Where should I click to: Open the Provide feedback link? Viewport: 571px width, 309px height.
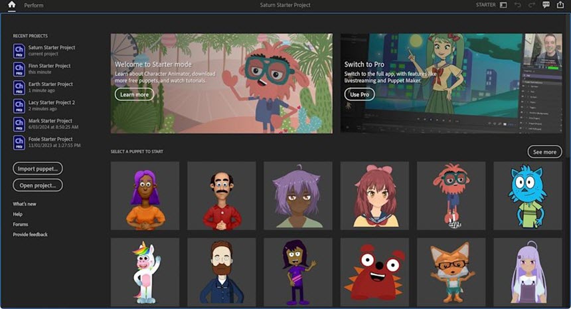(31, 235)
